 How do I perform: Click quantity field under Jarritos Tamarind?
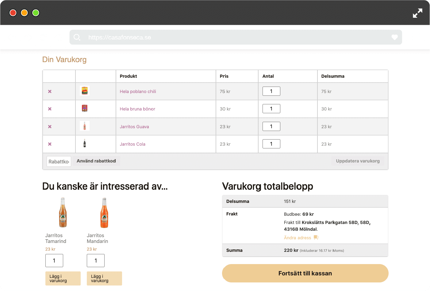(x=54, y=260)
